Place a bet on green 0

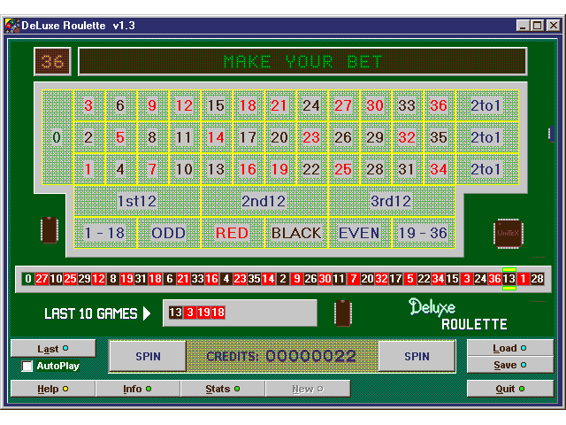tap(57, 137)
